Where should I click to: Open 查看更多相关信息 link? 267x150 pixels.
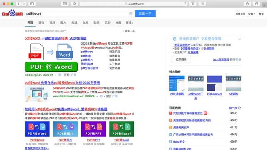pos(37,148)
